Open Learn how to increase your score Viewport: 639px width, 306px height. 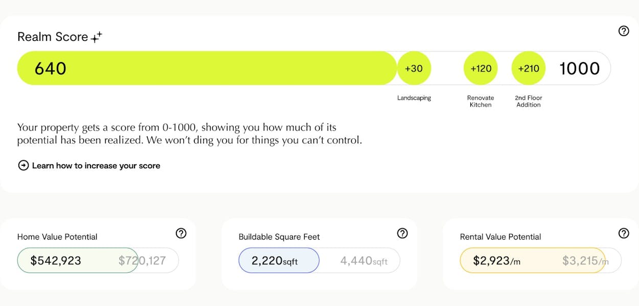(96, 165)
